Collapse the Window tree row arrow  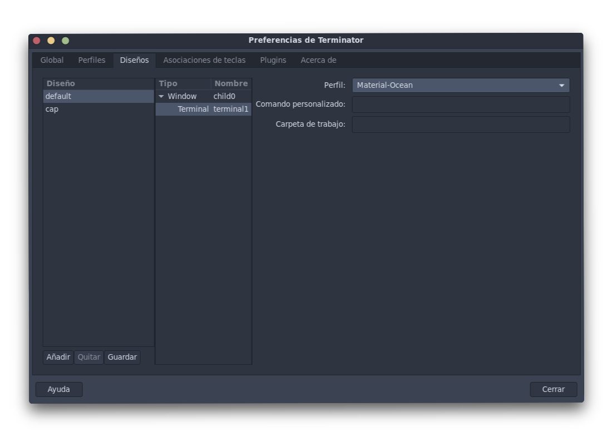161,96
